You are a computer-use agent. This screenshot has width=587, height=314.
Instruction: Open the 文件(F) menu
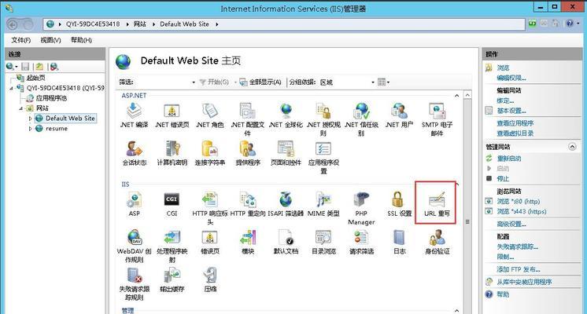[x=20, y=40]
